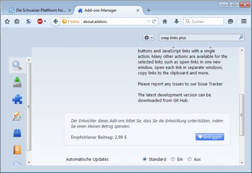
Task: Click sidebar scrollbar up arrow
Action: click(29, 60)
